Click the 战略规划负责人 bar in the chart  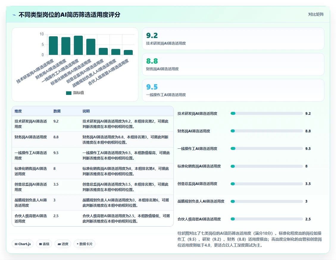click(x=116, y=52)
